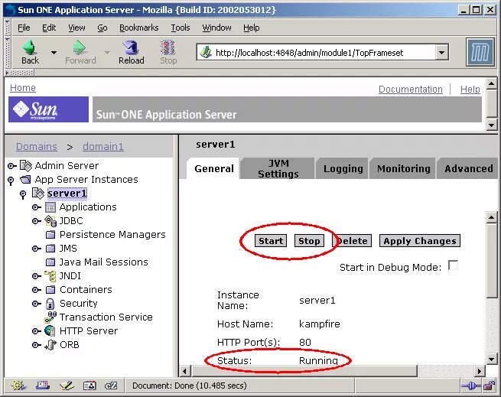Image resolution: width=501 pixels, height=397 pixels.
Task: Switch to the JVM Settings tab
Action: pos(278,168)
